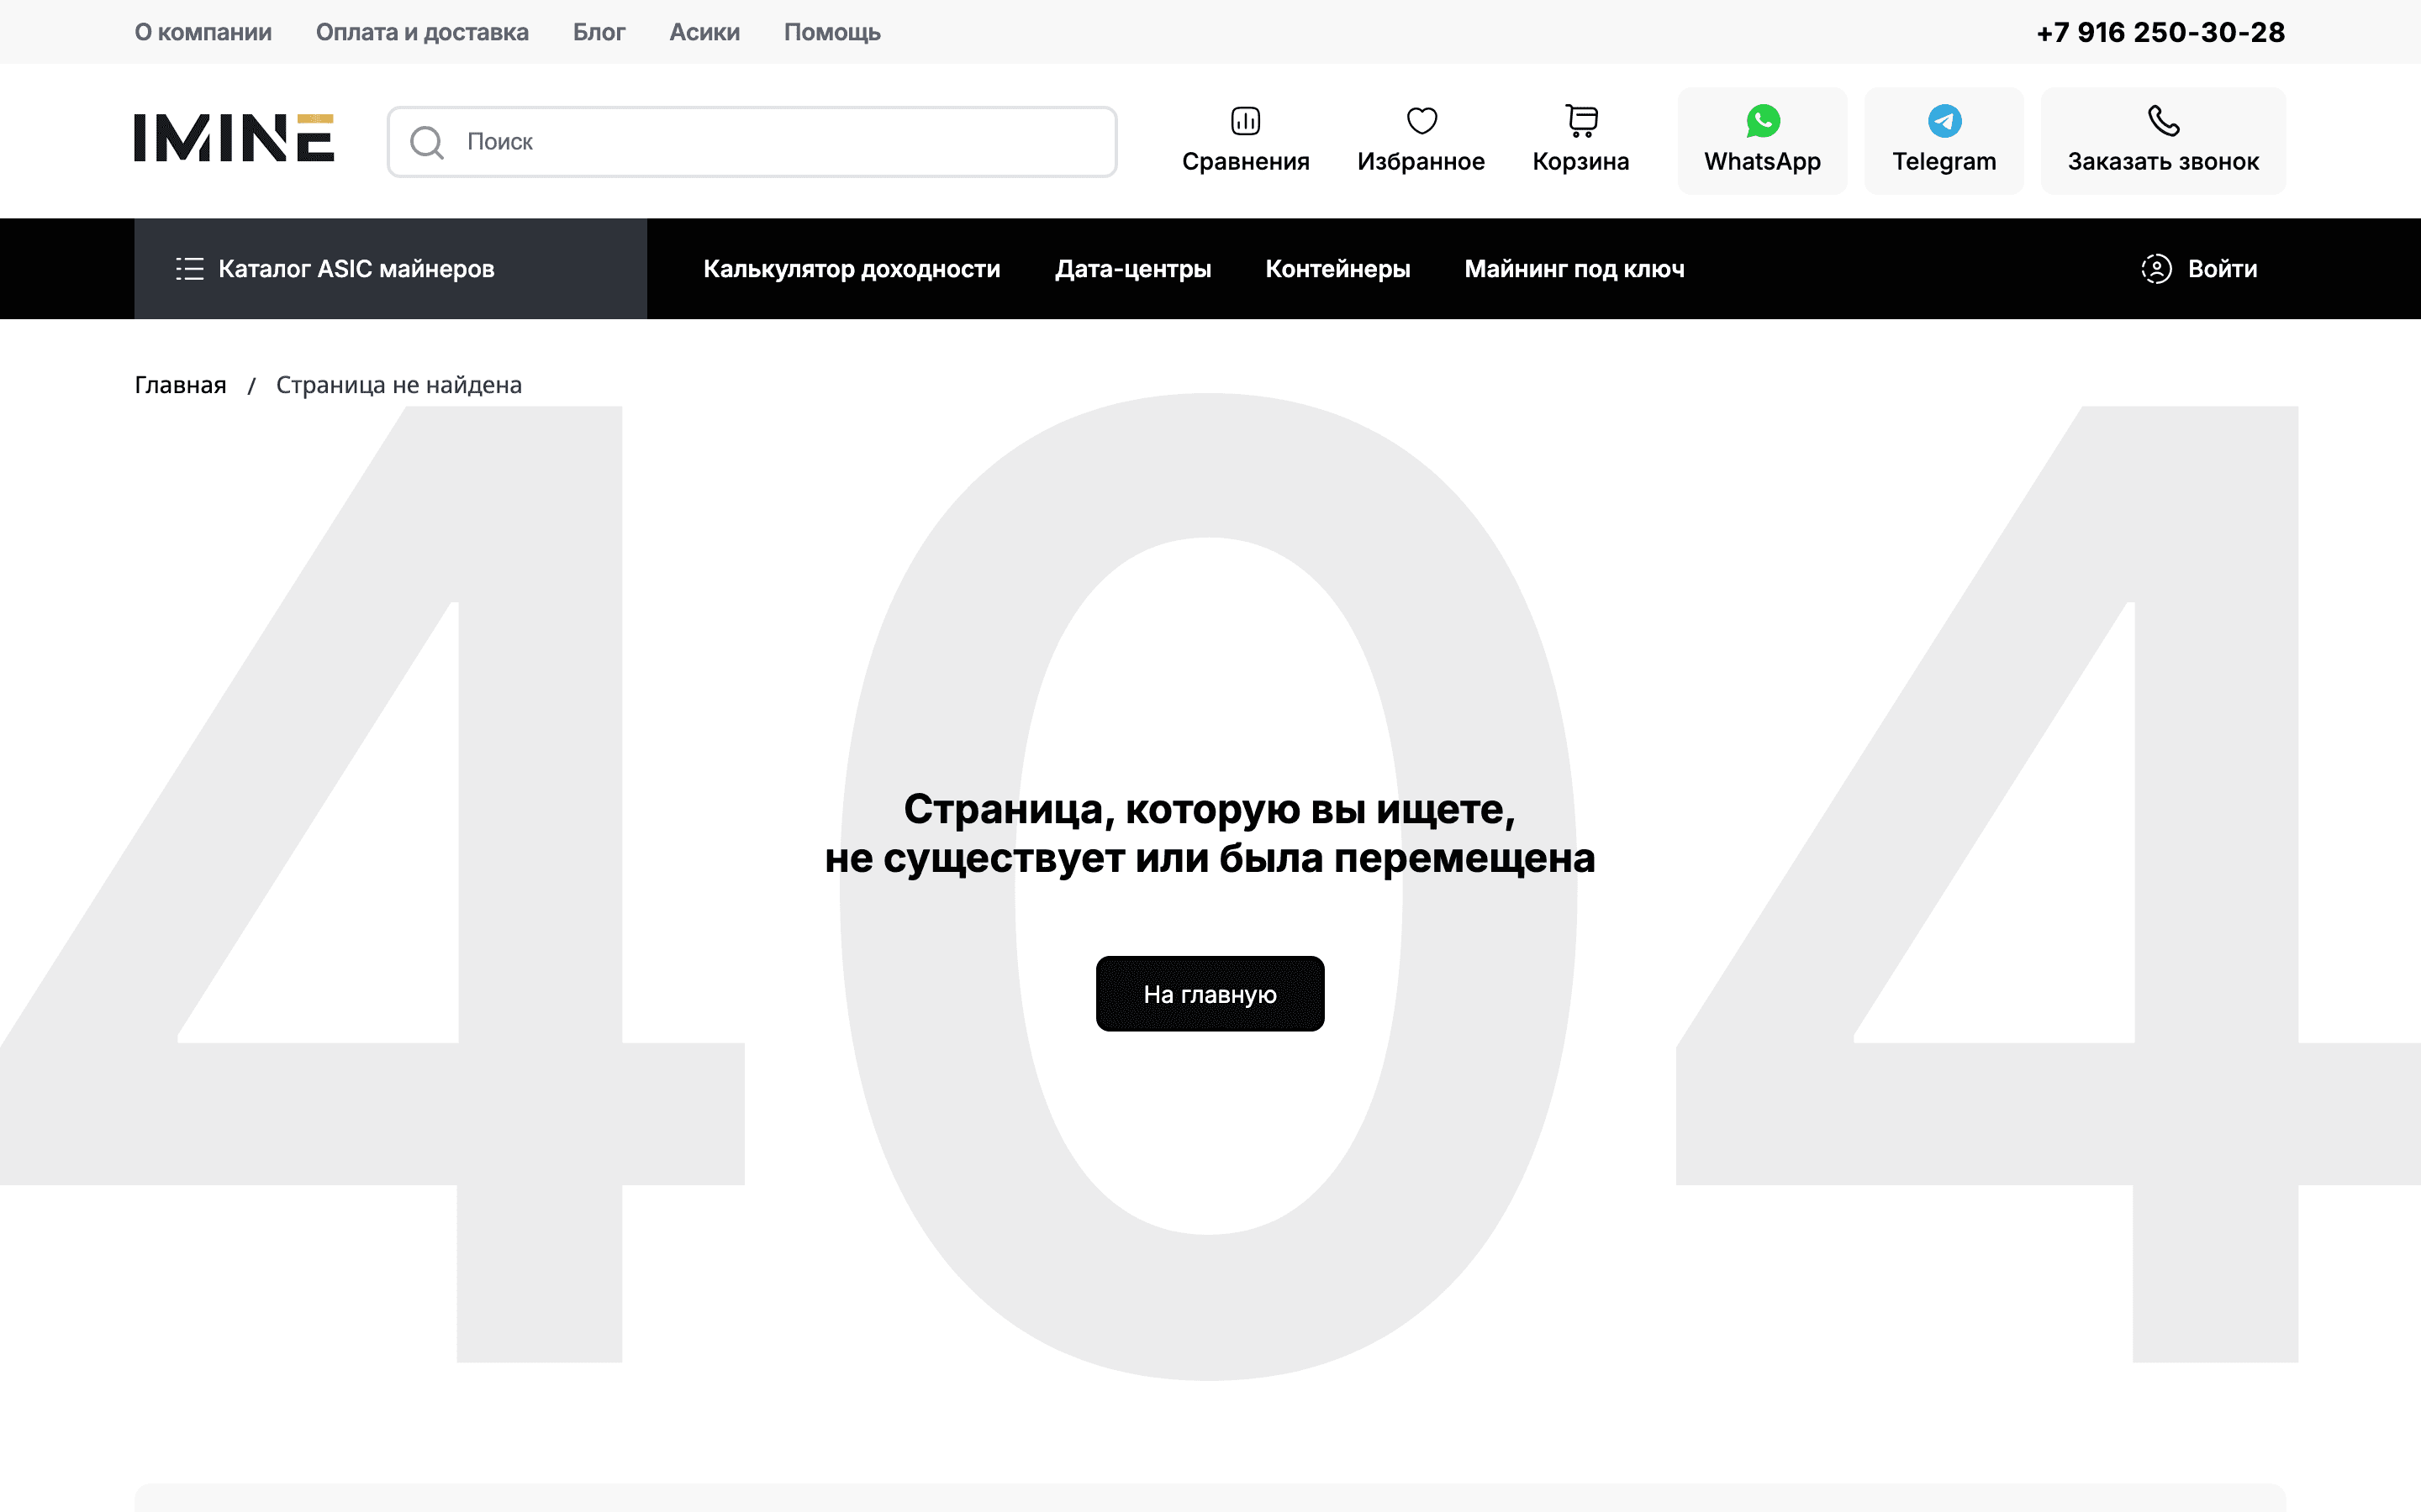Click the WhatsApp logo icon
The height and width of the screenshot is (1512, 2421).
pos(1763,121)
